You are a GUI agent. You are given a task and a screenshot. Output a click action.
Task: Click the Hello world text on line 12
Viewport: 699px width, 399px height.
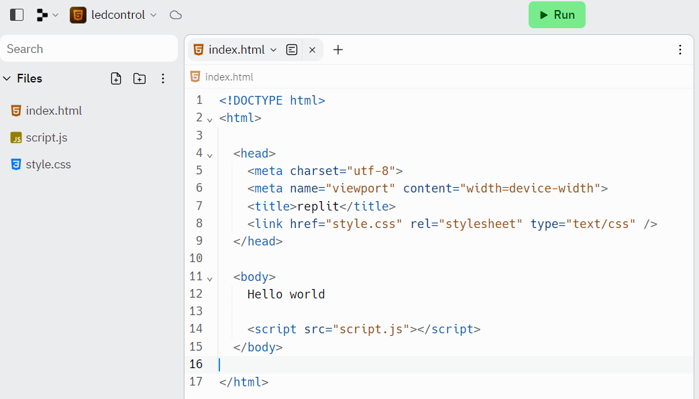pyautogui.click(x=286, y=294)
